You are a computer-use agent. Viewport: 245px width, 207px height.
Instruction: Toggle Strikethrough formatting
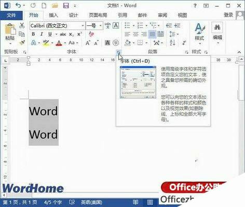[63, 34]
